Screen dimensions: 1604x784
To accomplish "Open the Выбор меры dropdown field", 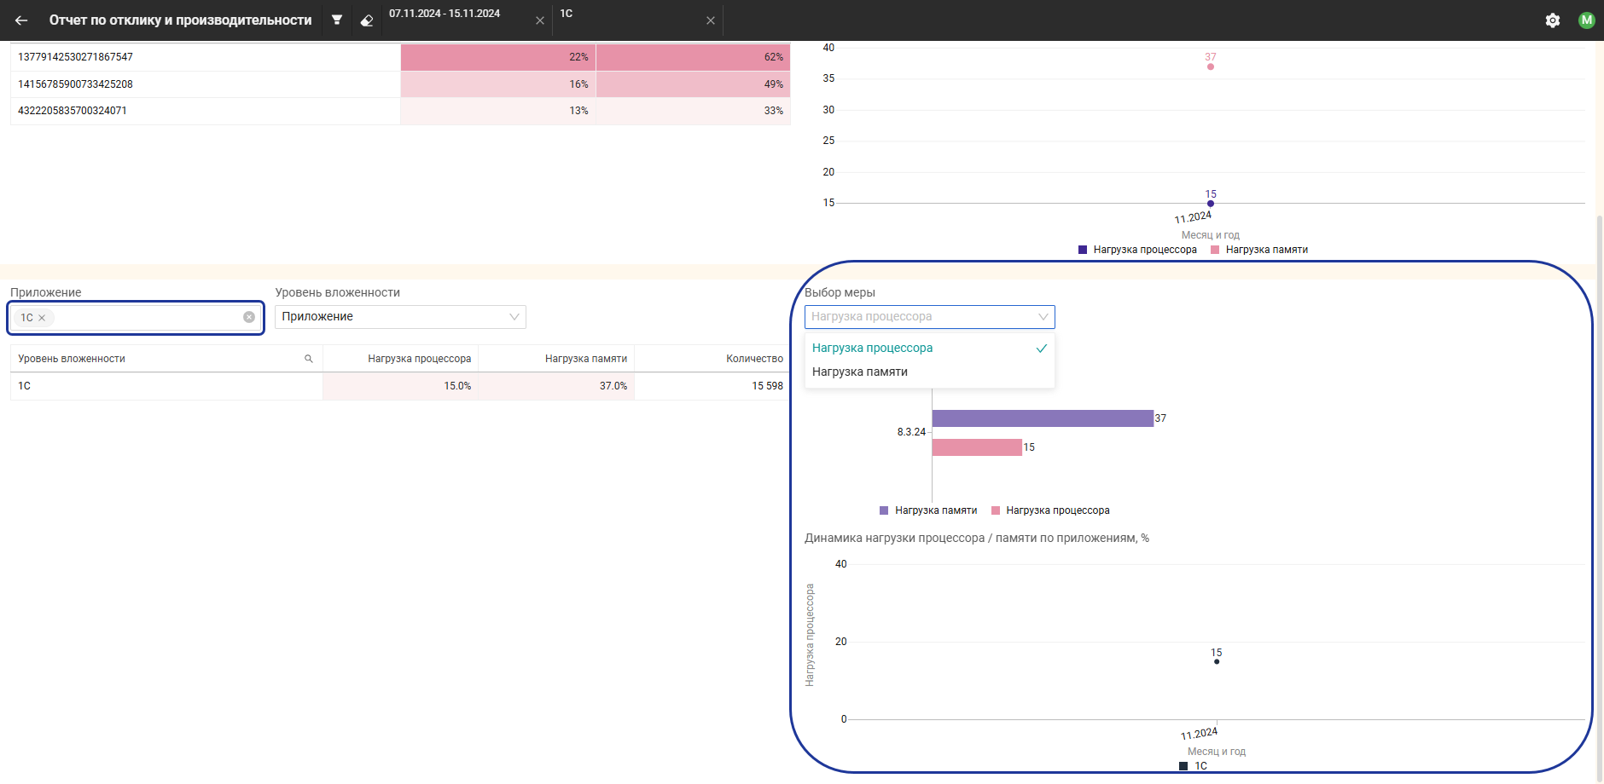I will 929,317.
